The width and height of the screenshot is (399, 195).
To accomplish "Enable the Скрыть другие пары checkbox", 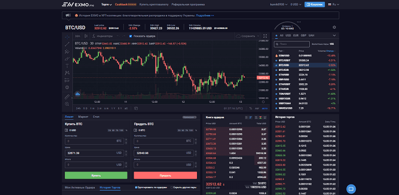I will pyautogui.click(x=172, y=188).
